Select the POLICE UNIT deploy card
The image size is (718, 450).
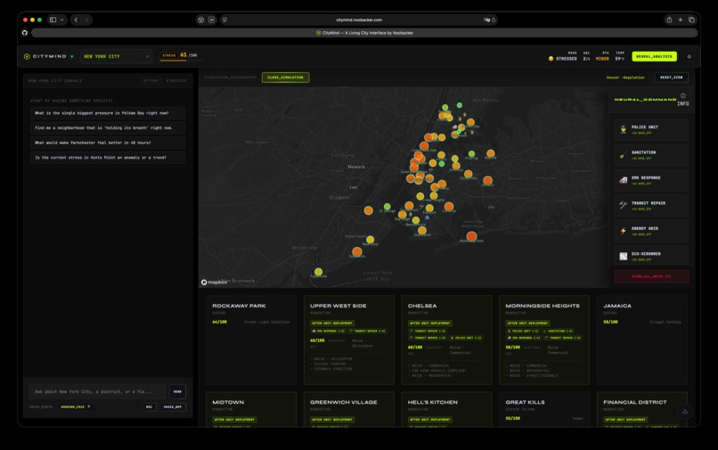[651, 130]
